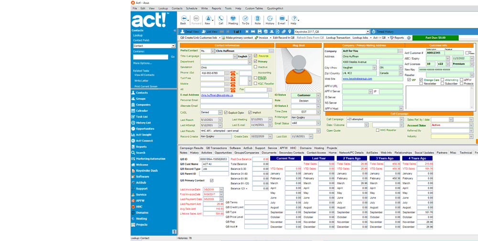Switch to List View

point(209,31)
